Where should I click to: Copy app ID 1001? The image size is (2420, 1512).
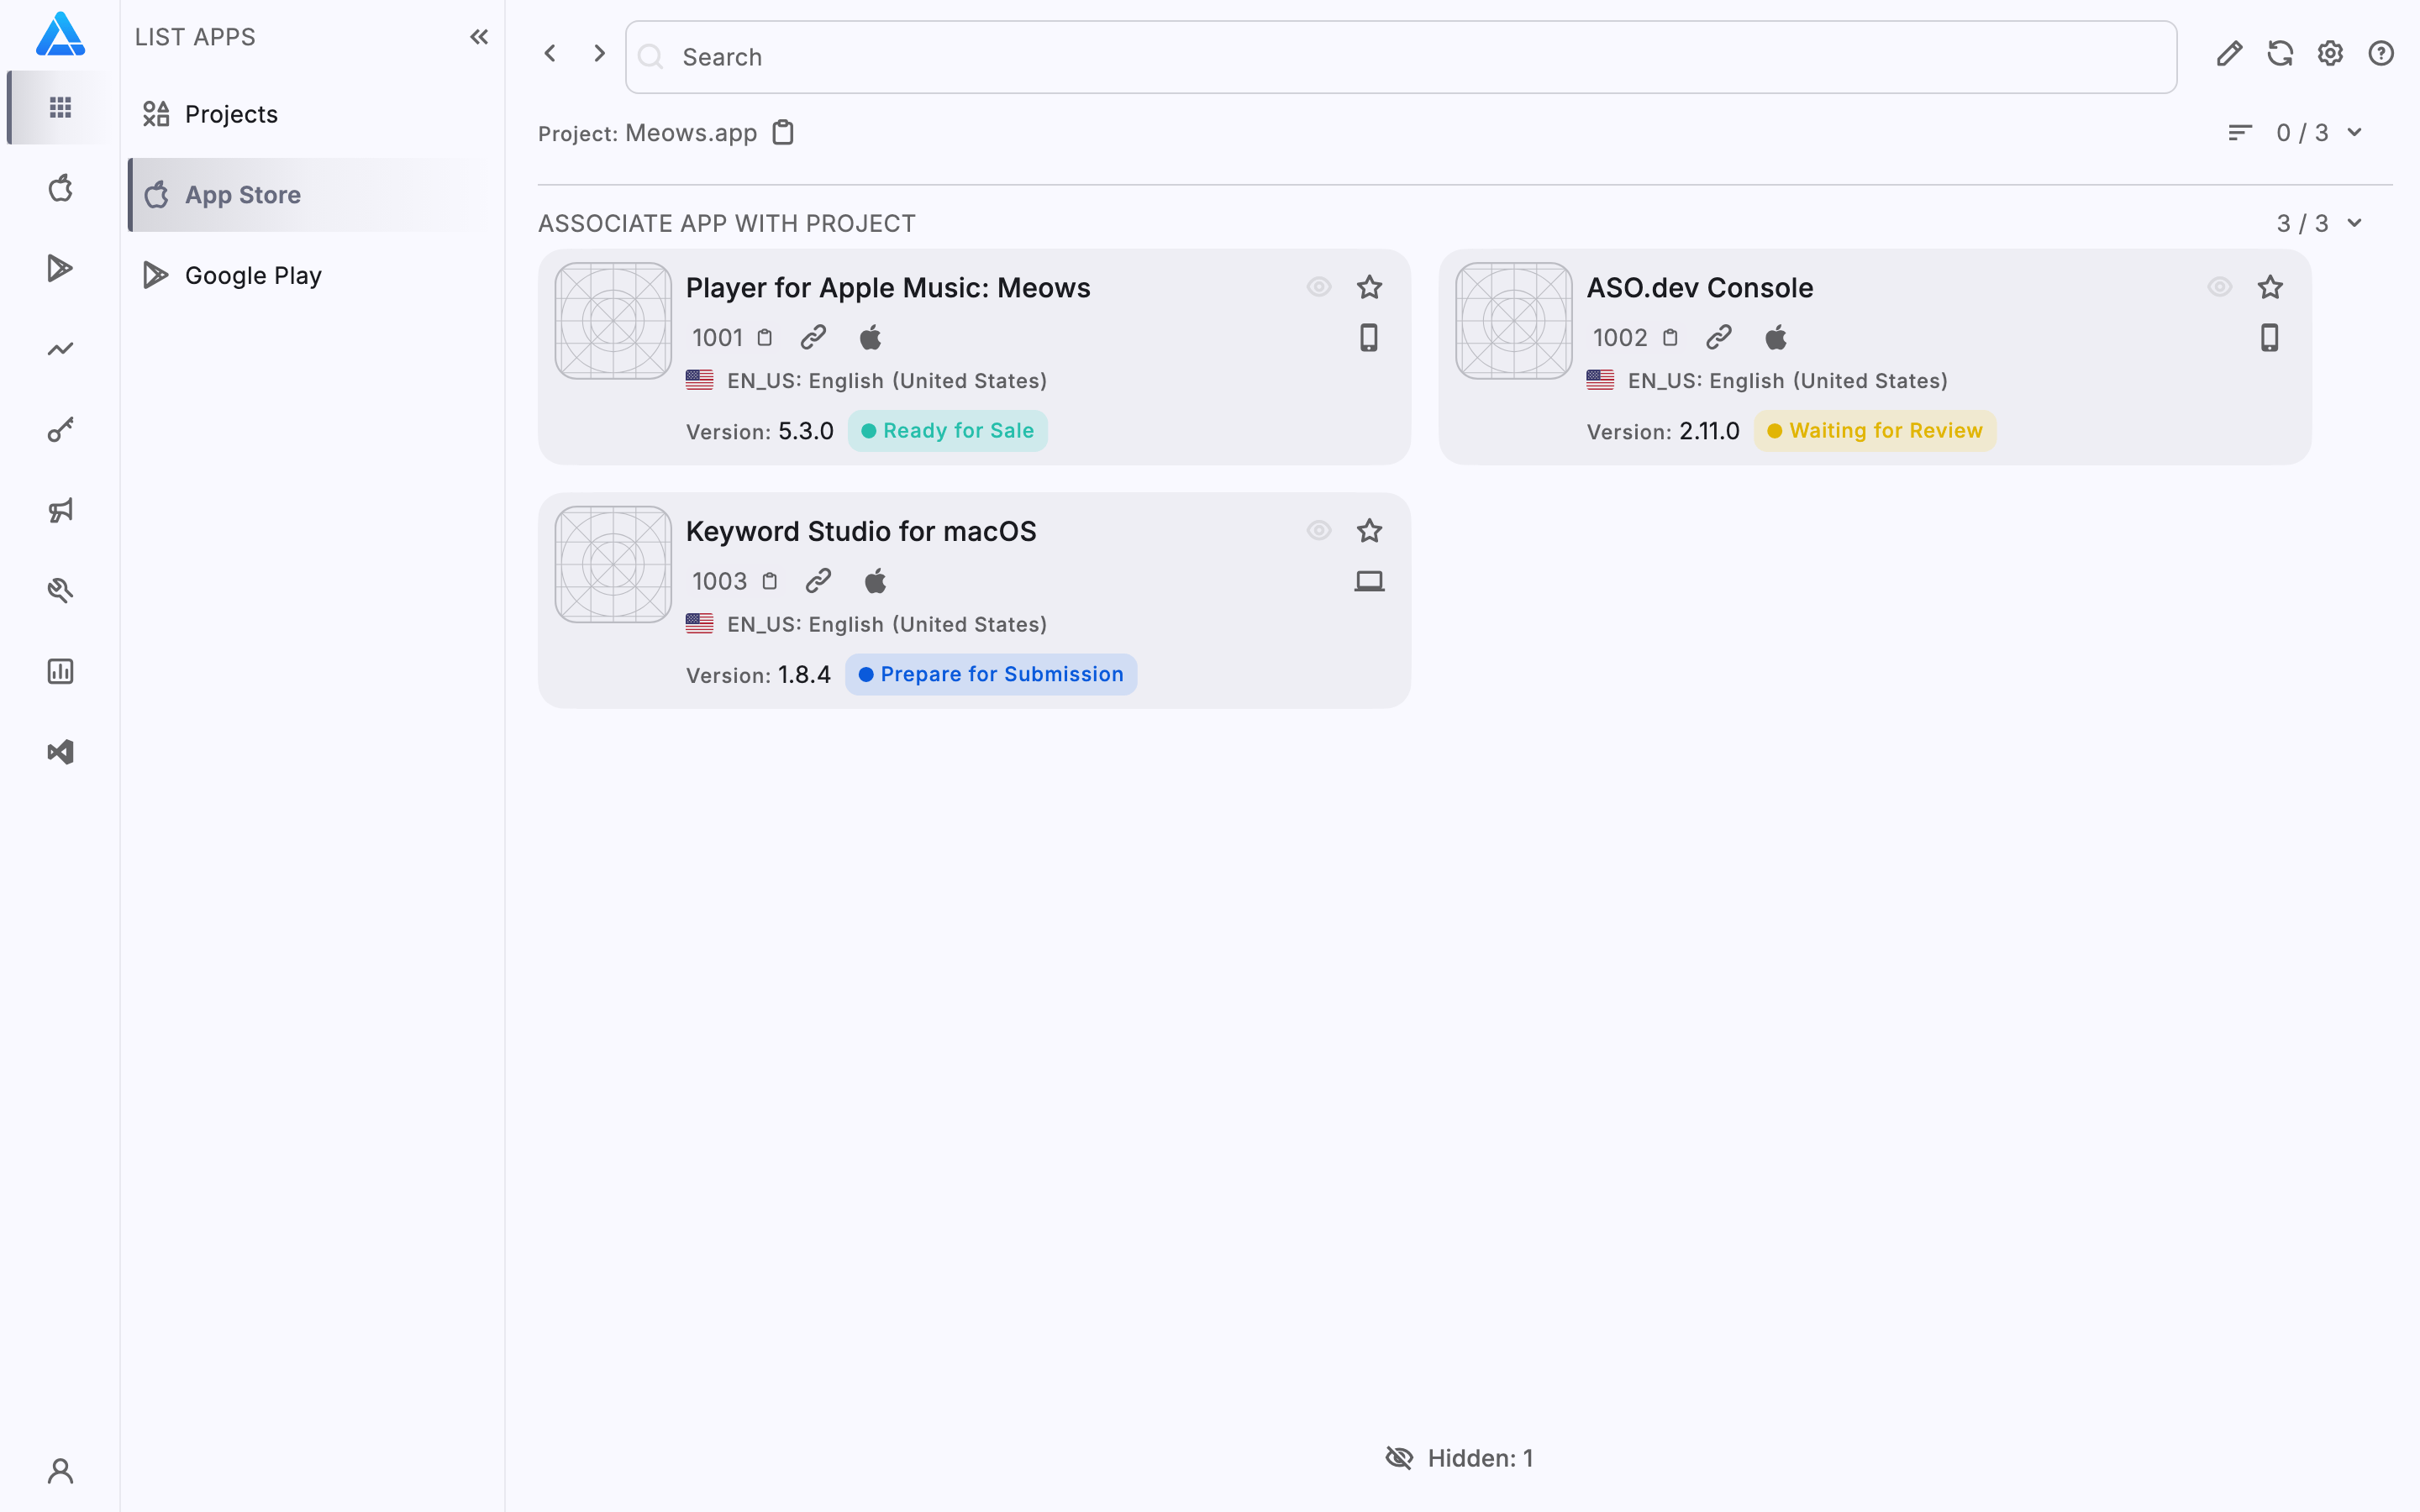[x=765, y=338]
